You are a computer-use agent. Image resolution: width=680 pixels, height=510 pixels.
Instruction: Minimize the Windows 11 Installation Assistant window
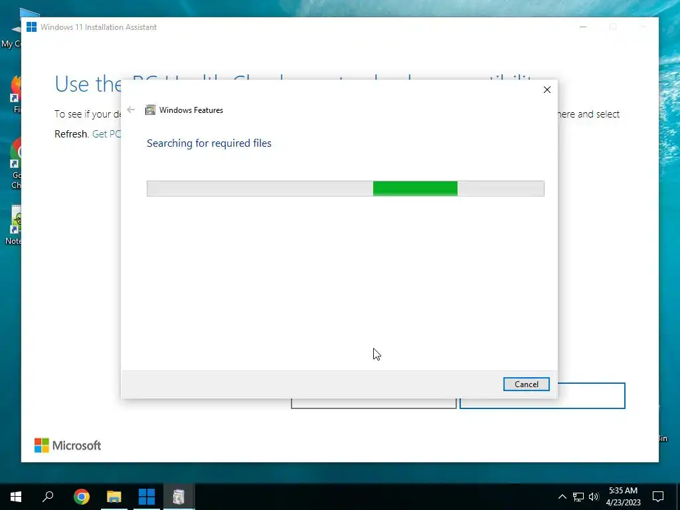[x=583, y=27]
